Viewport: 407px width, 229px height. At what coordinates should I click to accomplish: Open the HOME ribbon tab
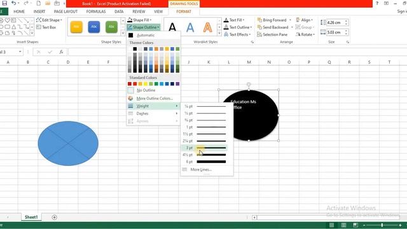coord(19,11)
